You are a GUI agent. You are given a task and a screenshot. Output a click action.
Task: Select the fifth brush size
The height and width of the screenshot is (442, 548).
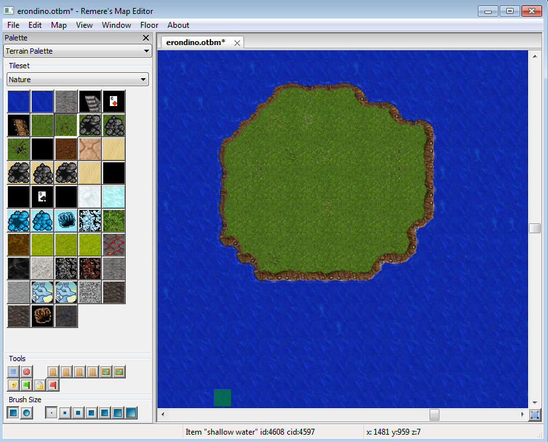(105, 413)
